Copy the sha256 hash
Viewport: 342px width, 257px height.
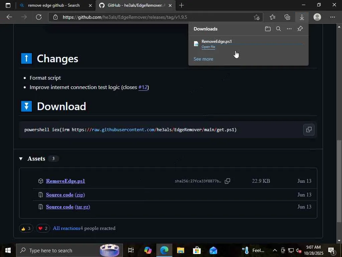227,181
